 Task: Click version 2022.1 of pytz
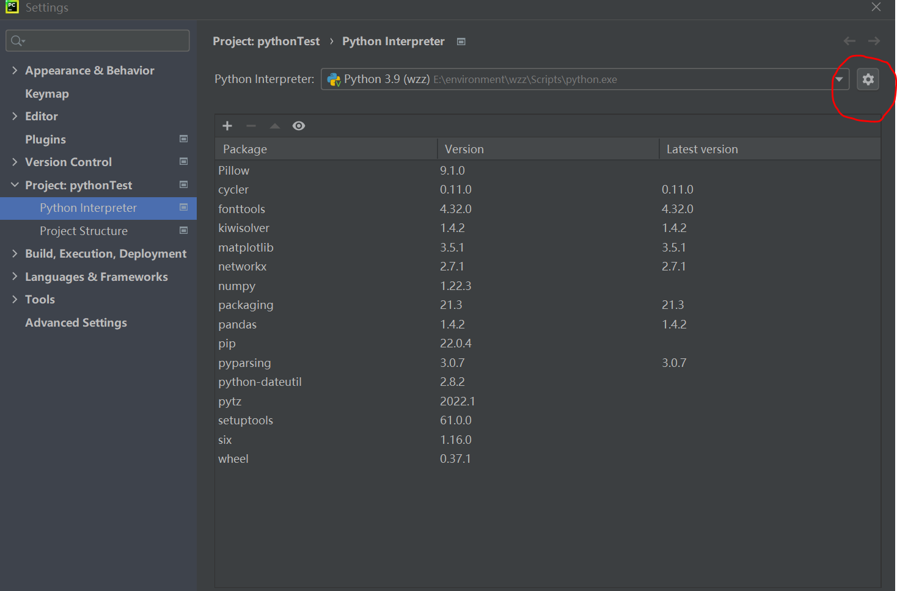click(458, 401)
